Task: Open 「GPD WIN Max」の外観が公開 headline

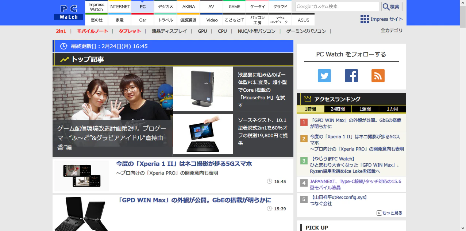Action: click(193, 200)
